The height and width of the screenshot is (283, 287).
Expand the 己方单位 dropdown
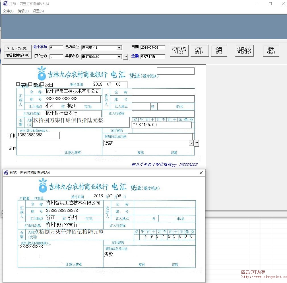(119, 48)
